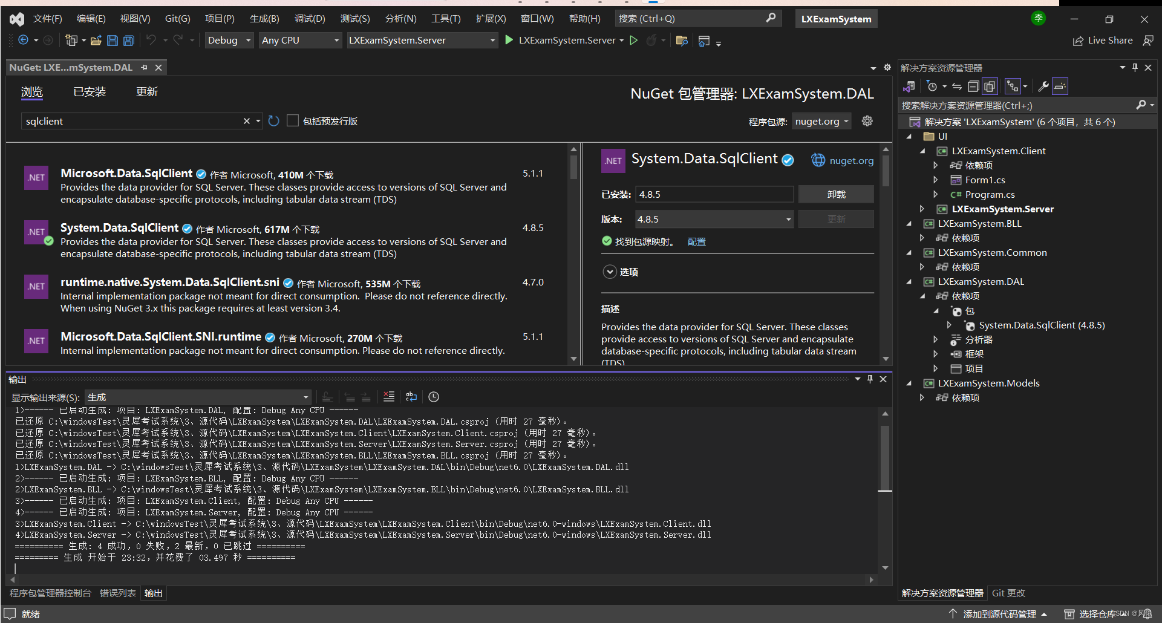Viewport: 1162px width, 623px height.
Task: Collapse All in Solution Explorer toolbar
Action: click(x=973, y=87)
